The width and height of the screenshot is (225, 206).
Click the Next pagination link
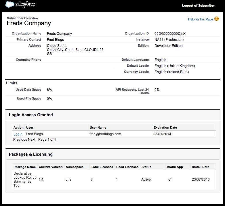(x=32, y=140)
